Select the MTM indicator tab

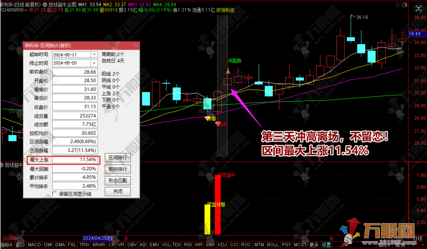click(x=259, y=245)
